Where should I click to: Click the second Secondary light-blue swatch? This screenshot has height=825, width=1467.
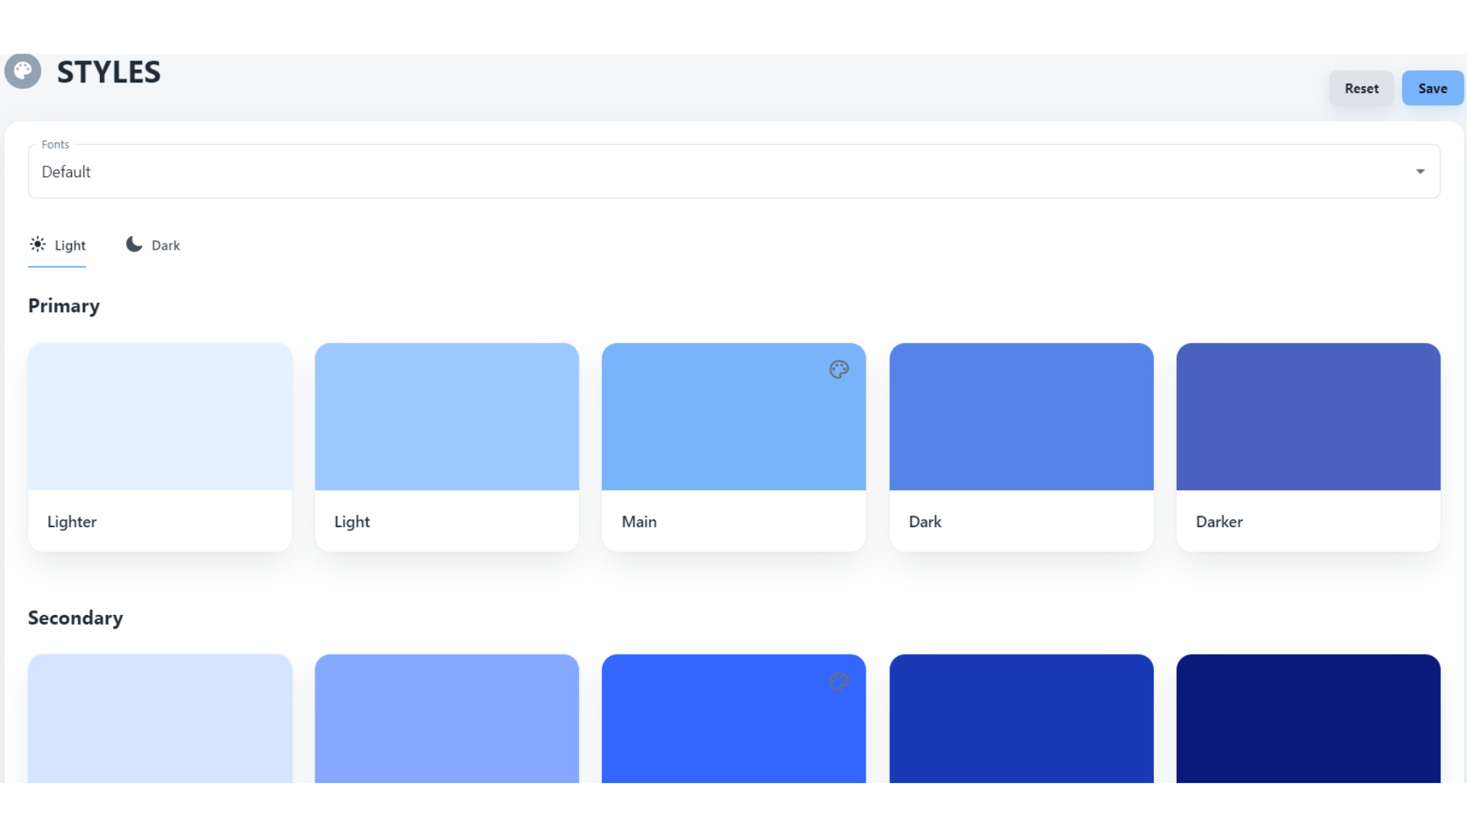[x=447, y=718]
